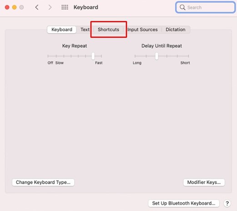Set Key Repeat to the Off tick
Viewport: 237px width, 211px height.
coord(48,56)
